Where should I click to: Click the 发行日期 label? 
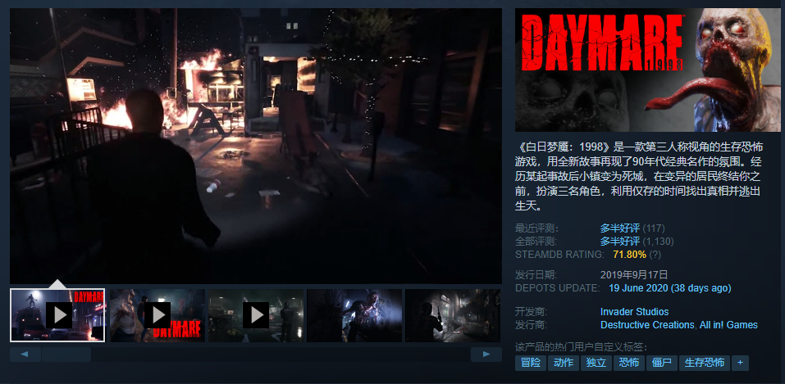(536, 275)
